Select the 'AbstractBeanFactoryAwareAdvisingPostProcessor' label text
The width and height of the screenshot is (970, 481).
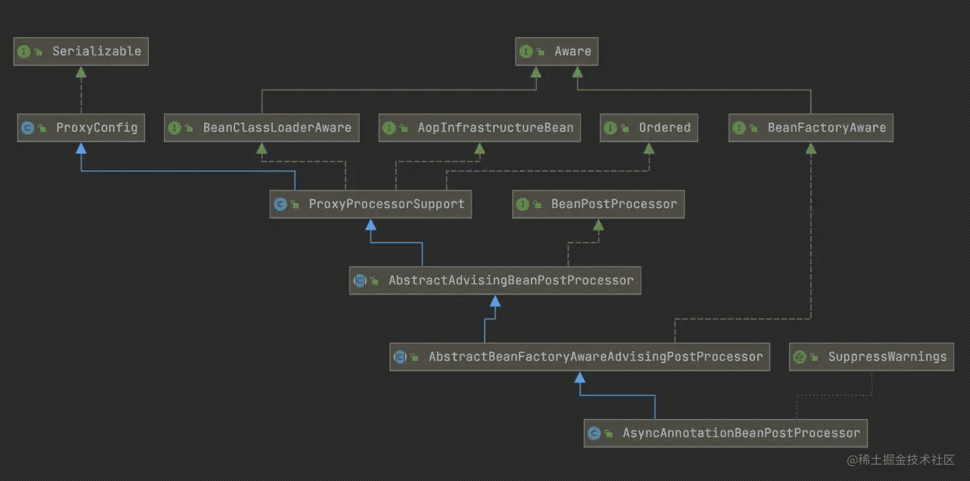(595, 356)
